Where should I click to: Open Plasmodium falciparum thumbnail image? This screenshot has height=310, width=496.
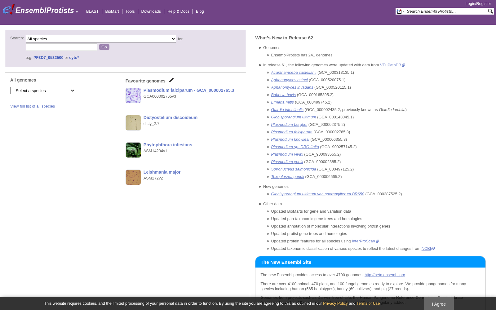[133, 95]
